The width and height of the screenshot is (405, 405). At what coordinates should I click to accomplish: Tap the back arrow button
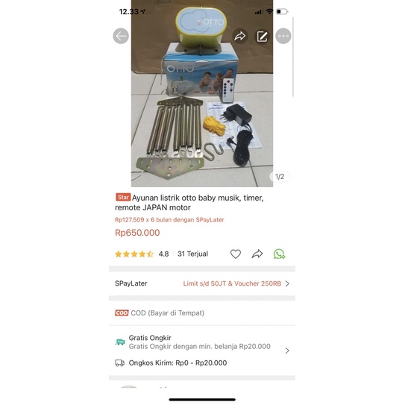(x=121, y=36)
